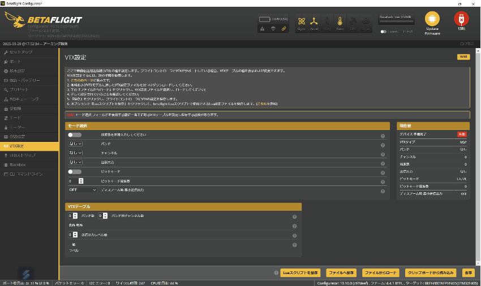Click the battery voltage indicator icon
The width and height of the screenshot is (481, 286).
point(264,19)
